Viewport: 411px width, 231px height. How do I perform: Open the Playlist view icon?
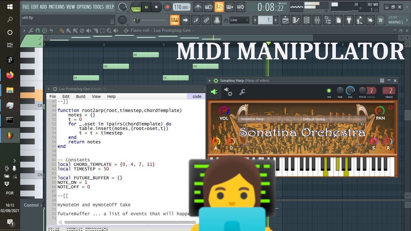coord(285,20)
